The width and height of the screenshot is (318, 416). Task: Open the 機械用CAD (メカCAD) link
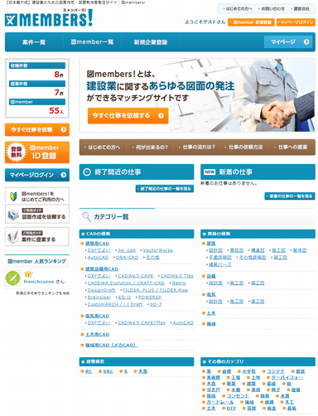(x=111, y=346)
